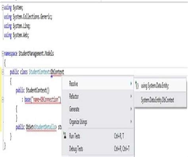The image size is (188, 157).
Task: Click the DbContext base class name
Action: [x=57, y=72]
